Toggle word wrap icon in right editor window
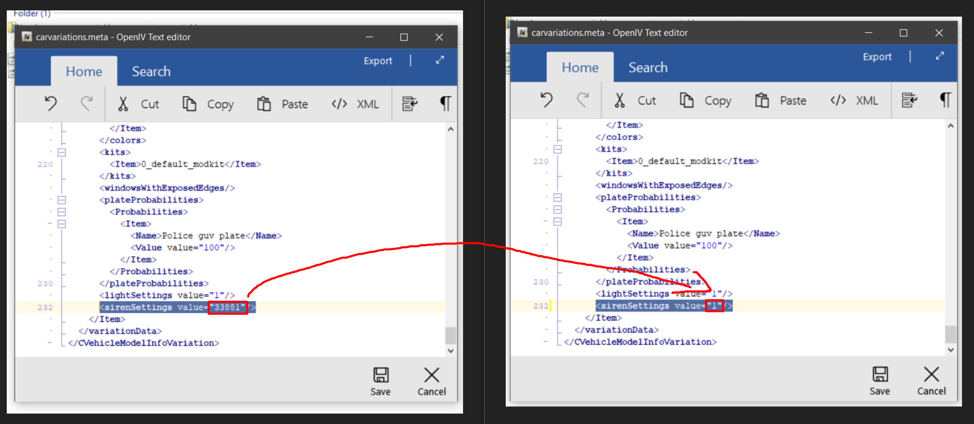This screenshot has width=974, height=424. [909, 100]
